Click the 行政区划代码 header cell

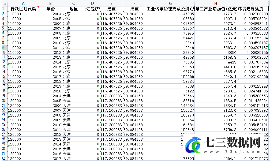[23, 9]
